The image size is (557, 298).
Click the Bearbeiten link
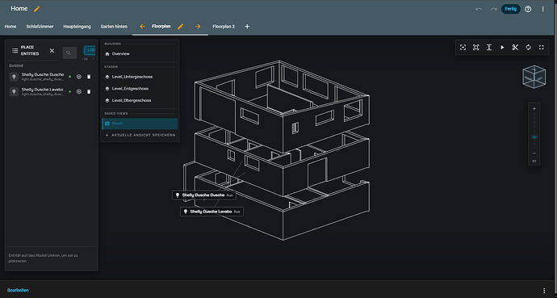pyautogui.click(x=18, y=290)
